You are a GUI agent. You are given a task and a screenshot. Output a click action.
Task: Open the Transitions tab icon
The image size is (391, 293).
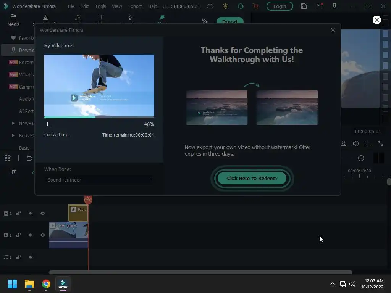pos(130,17)
